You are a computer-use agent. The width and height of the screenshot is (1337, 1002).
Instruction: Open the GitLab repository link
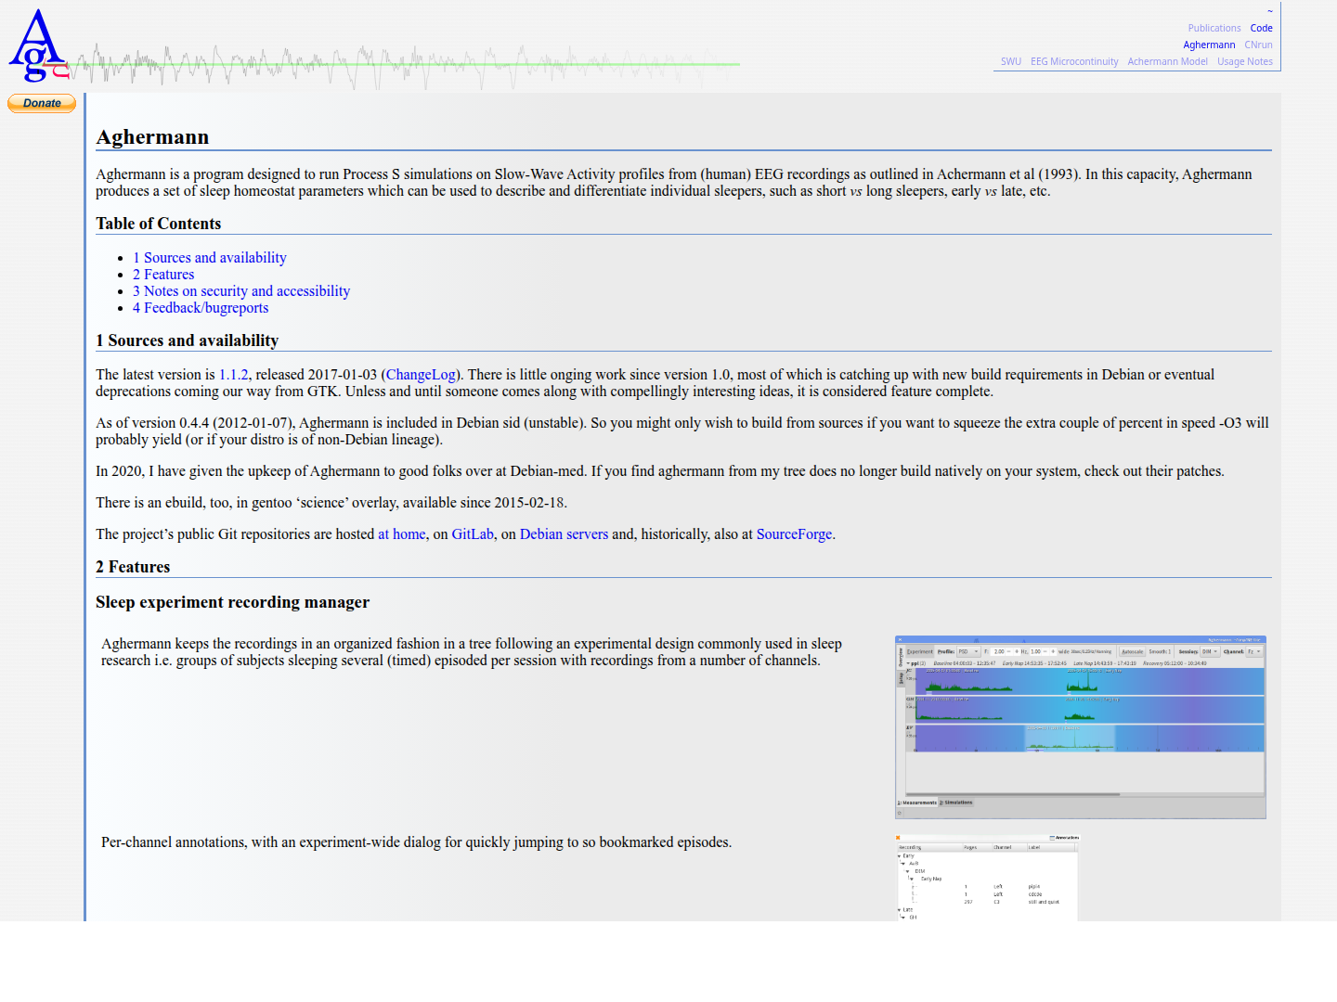[x=473, y=534]
